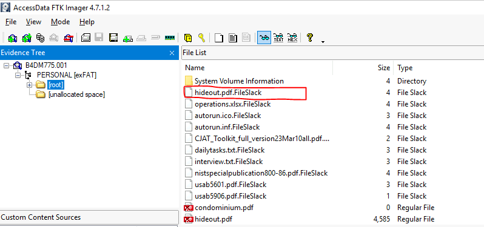Click Detect EFS Encryption key icon
The height and width of the screenshot is (227, 484).
(202, 38)
